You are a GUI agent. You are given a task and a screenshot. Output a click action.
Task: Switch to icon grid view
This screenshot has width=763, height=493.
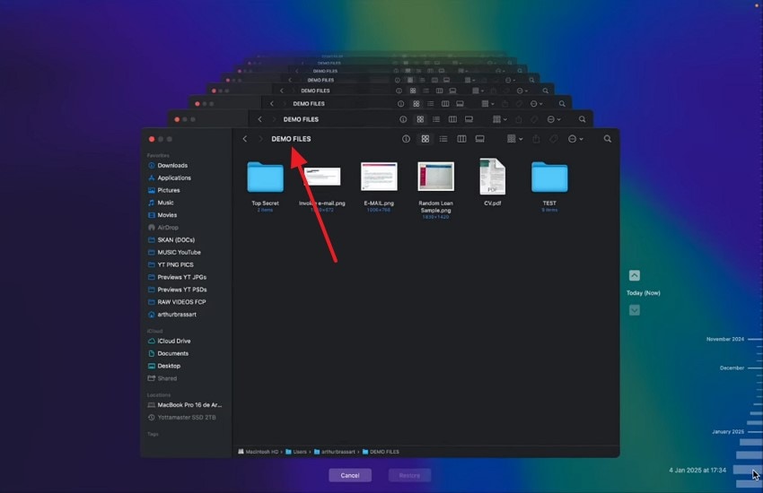coord(425,139)
